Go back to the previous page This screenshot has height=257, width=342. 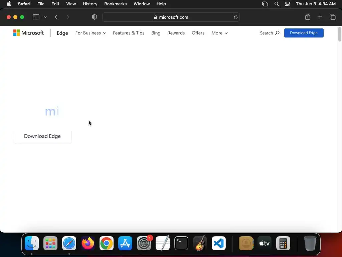(x=56, y=17)
